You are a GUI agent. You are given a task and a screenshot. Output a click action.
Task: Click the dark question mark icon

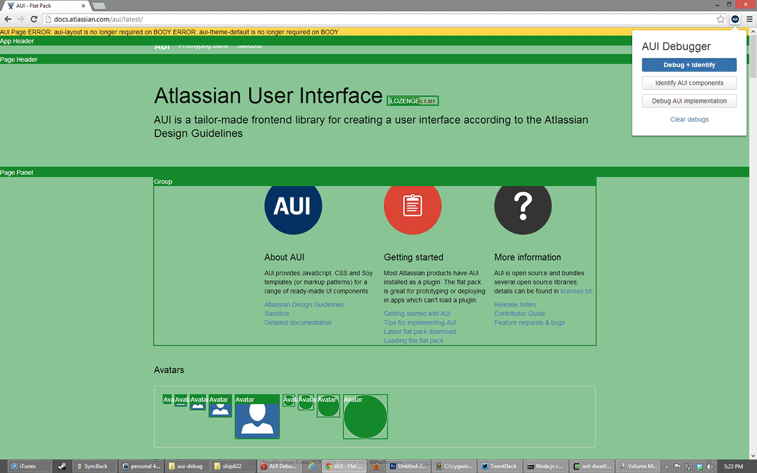coord(523,206)
